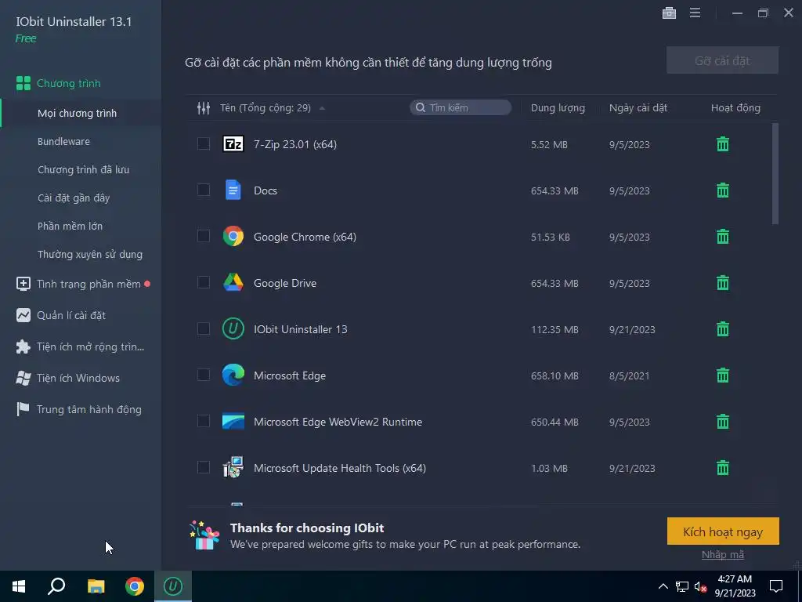The width and height of the screenshot is (802, 602).
Task: Open Windows Start menu
Action: 19,586
